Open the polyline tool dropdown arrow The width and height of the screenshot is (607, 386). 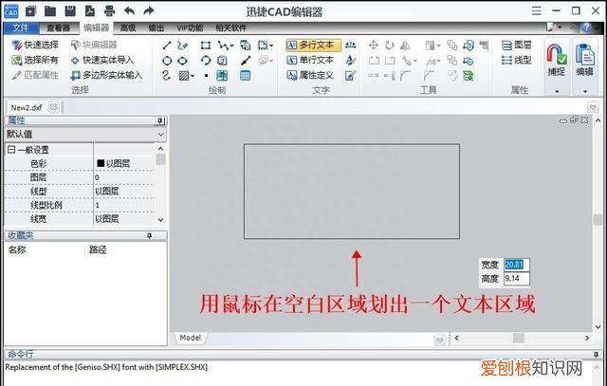(231, 46)
